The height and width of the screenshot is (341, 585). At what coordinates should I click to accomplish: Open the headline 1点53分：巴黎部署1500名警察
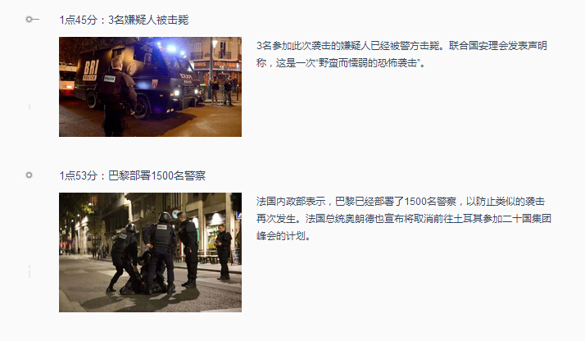pyautogui.click(x=133, y=175)
